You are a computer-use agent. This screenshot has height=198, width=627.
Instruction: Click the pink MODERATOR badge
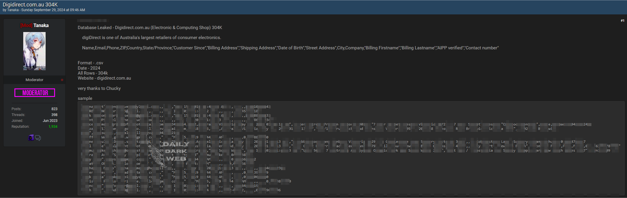[x=35, y=93]
